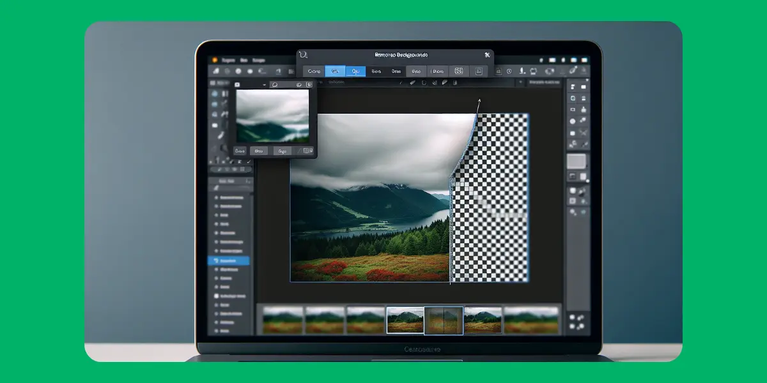Select the dimmed filmstrip thumbnail with a vertical split line
767x383 pixels.
[x=444, y=320]
